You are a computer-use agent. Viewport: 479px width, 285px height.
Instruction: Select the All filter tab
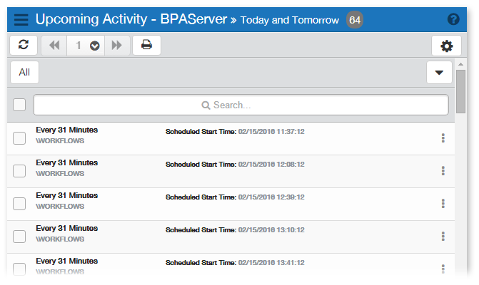click(x=24, y=72)
